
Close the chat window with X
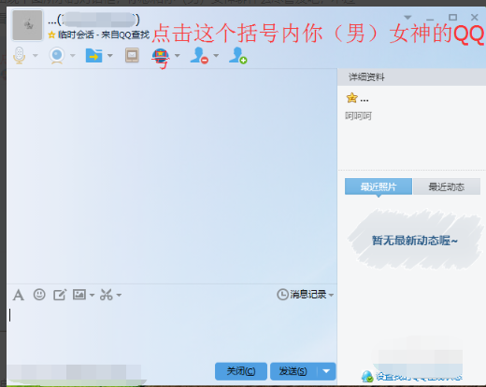(x=475, y=18)
